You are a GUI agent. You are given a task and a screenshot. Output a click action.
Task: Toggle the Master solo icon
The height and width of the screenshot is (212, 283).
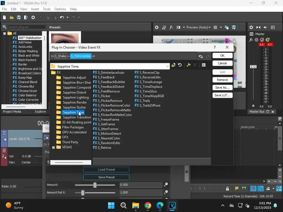(268, 40)
